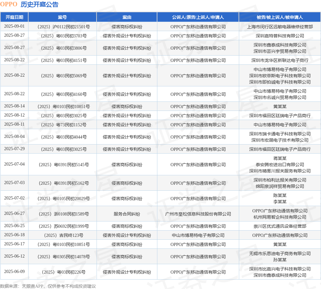Click defendant '深圳市柏利达报关有限公司'
The height and width of the screenshot is (289, 321).
(280, 180)
